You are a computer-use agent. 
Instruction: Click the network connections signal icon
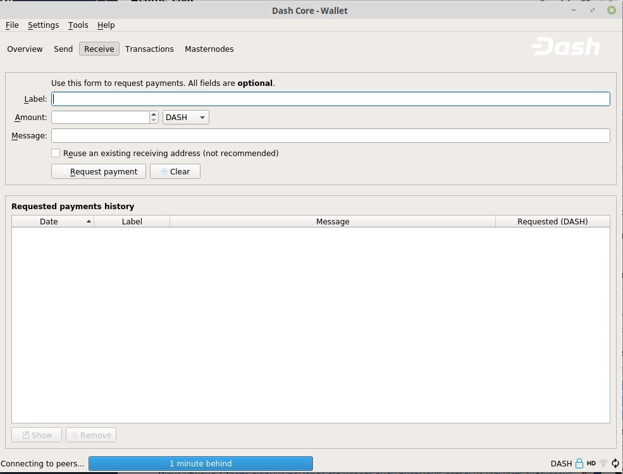[x=603, y=463]
